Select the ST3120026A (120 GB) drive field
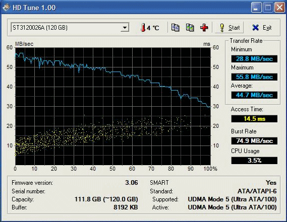Viewport: 287px width, 222px height. (x=70, y=28)
